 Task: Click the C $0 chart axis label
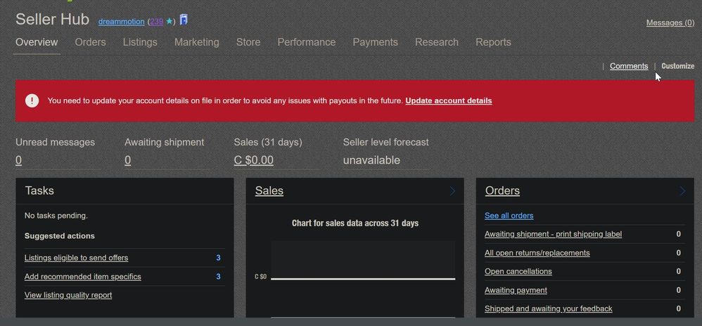pos(260,277)
